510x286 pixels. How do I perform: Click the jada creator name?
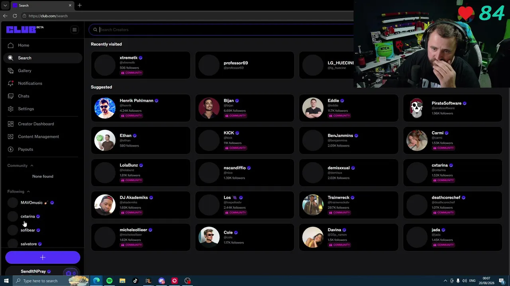coord(436,230)
